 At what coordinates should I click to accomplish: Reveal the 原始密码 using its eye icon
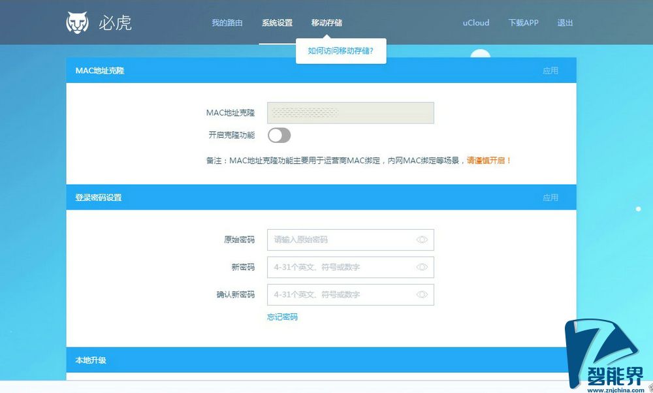tap(422, 240)
